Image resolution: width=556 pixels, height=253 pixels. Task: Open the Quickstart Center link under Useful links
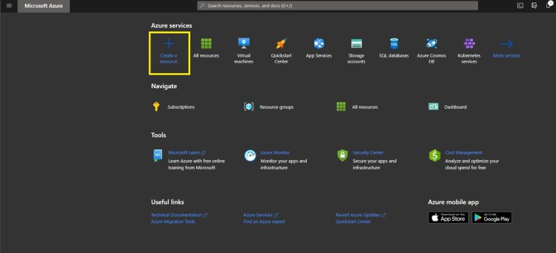click(x=353, y=222)
